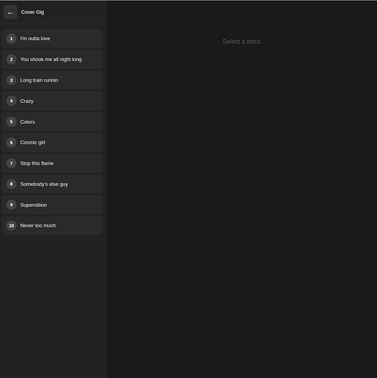
Task: Open the Colors track
Action: 52,122
